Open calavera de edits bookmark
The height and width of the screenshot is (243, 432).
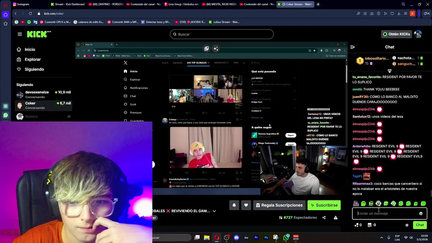tap(88, 22)
